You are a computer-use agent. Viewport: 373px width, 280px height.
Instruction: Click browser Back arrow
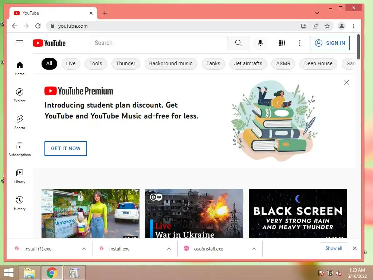coord(15,26)
